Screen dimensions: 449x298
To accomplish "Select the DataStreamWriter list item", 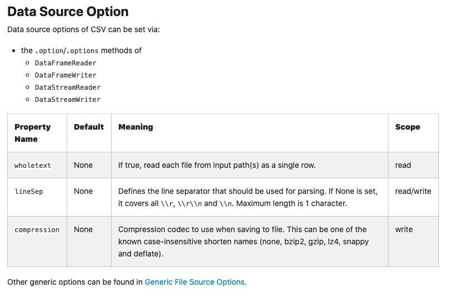I will click(68, 99).
